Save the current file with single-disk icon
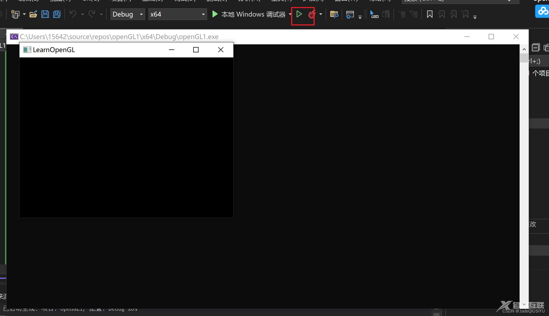 point(45,14)
